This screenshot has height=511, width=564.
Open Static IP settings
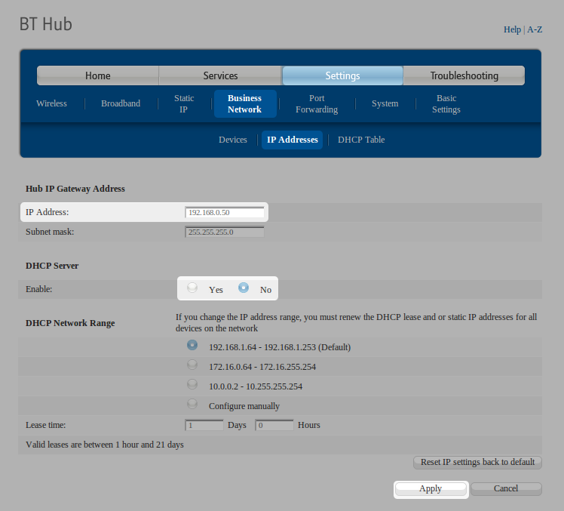click(x=184, y=103)
